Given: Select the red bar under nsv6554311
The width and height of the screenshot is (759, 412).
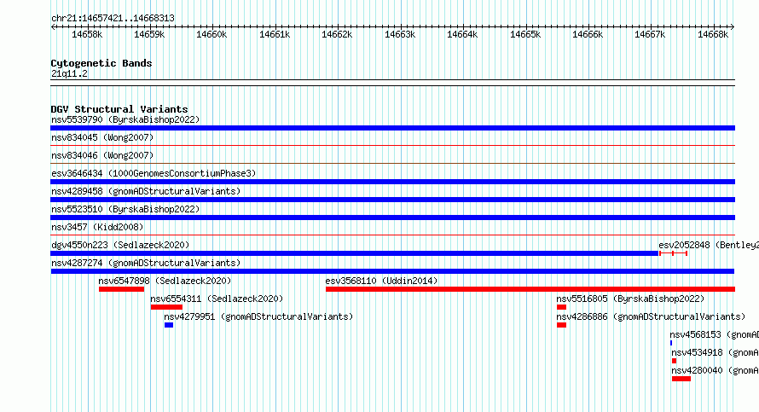Looking at the screenshot, I should [x=166, y=307].
